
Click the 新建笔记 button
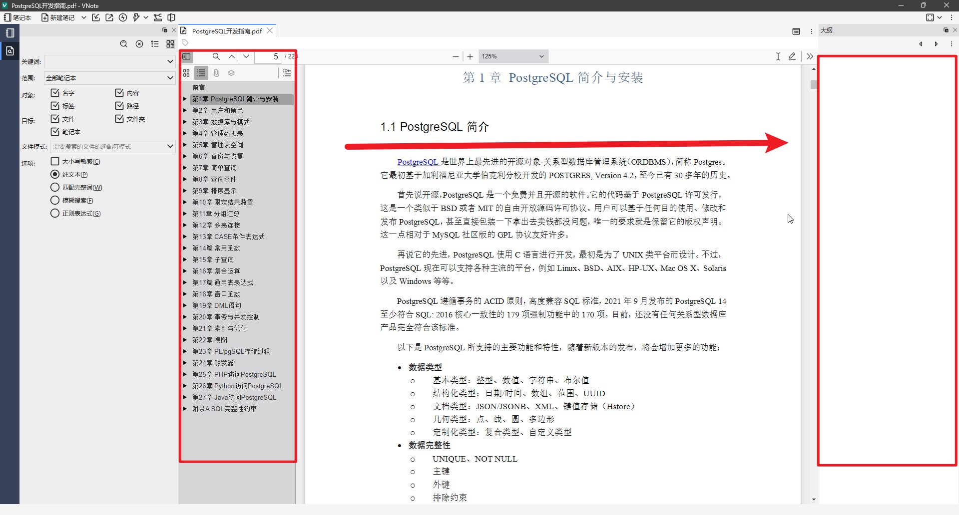coord(58,17)
